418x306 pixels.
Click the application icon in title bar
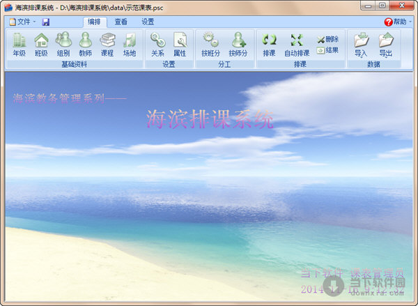pyautogui.click(x=8, y=7)
